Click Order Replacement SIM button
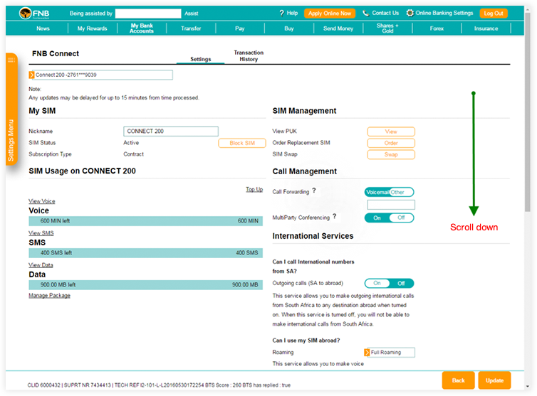537x396 pixels. pyautogui.click(x=391, y=143)
